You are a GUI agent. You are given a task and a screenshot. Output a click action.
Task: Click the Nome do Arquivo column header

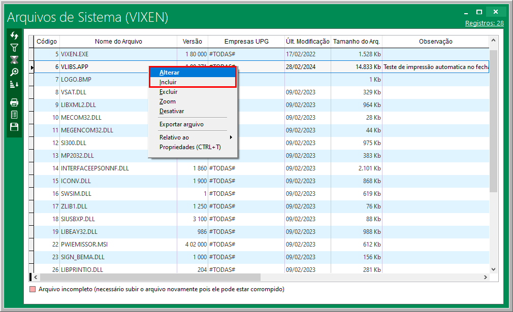pyautogui.click(x=118, y=42)
